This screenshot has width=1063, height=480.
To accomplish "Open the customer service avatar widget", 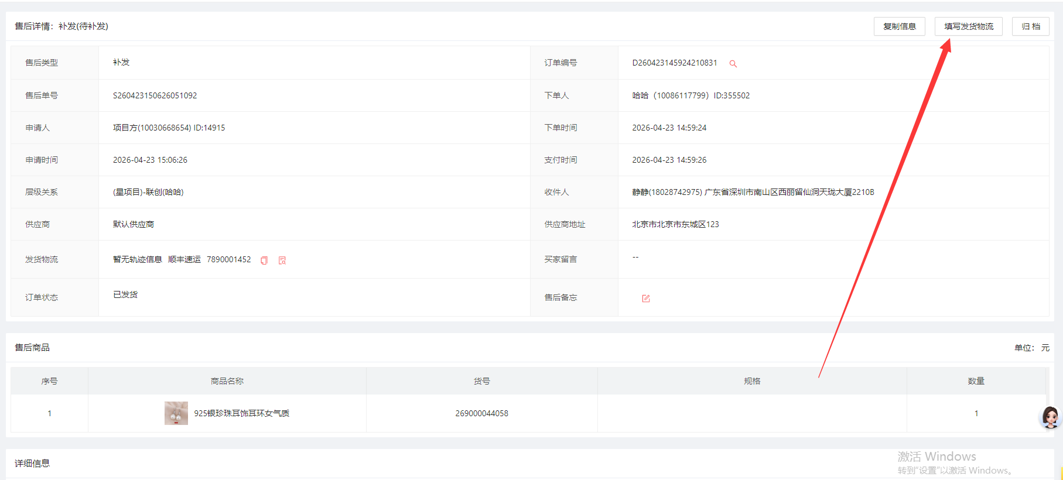I will click(x=1050, y=417).
